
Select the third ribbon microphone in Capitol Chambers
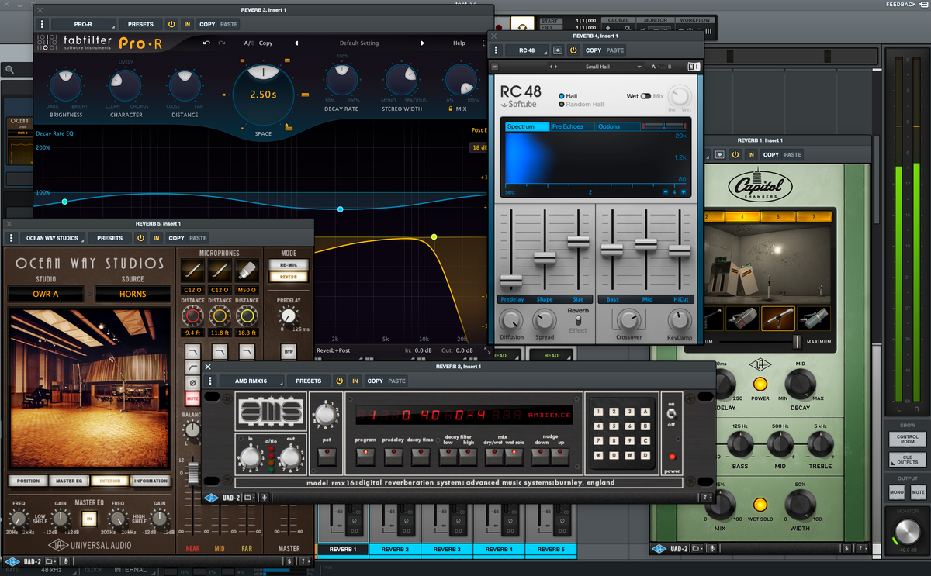(x=777, y=319)
